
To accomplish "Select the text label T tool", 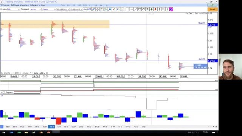I will coord(147,9).
